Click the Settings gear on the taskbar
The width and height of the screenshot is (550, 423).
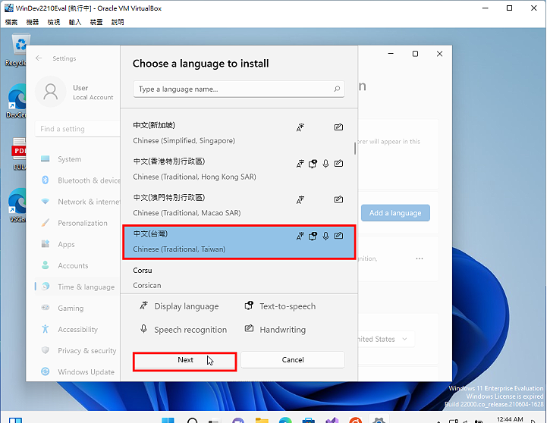(379, 420)
